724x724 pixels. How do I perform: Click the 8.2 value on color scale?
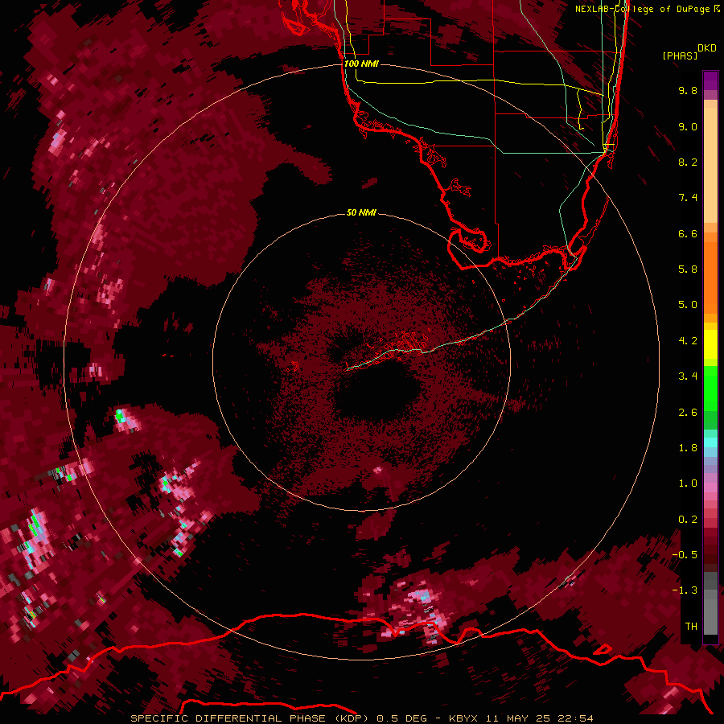(x=688, y=162)
